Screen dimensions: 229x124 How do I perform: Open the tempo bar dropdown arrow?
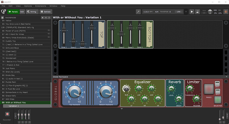point(186,12)
